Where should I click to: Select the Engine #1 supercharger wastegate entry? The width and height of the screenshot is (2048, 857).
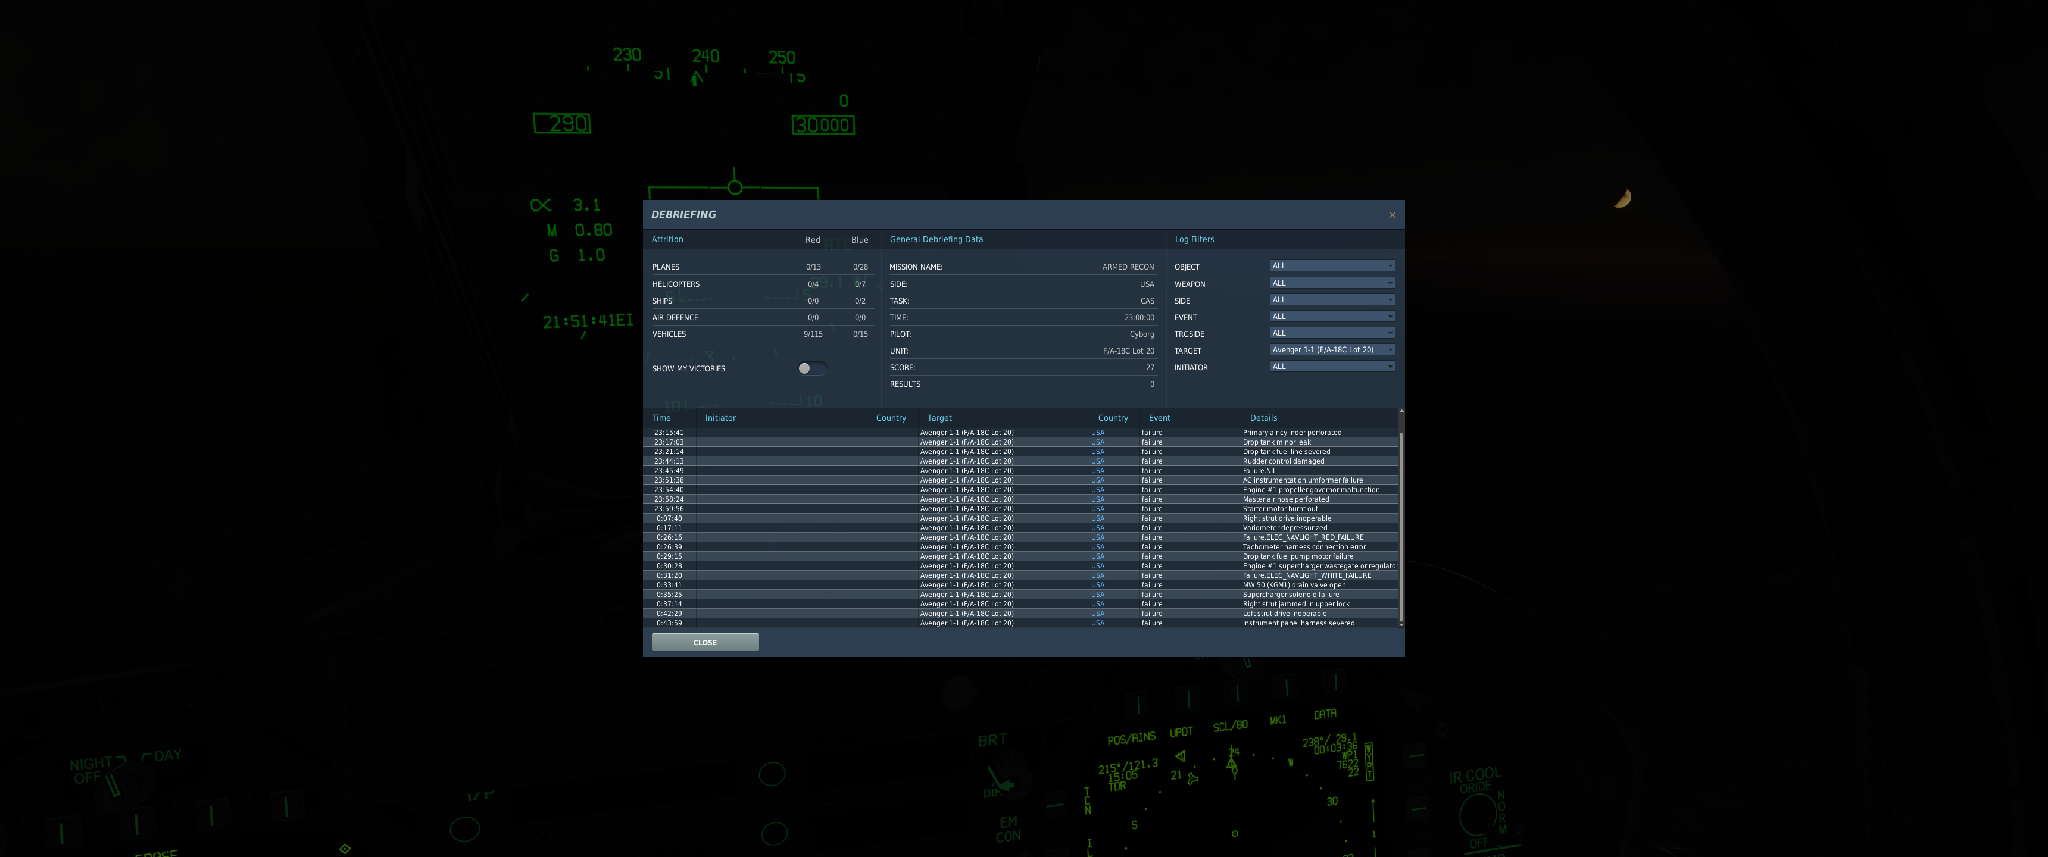click(1020, 566)
